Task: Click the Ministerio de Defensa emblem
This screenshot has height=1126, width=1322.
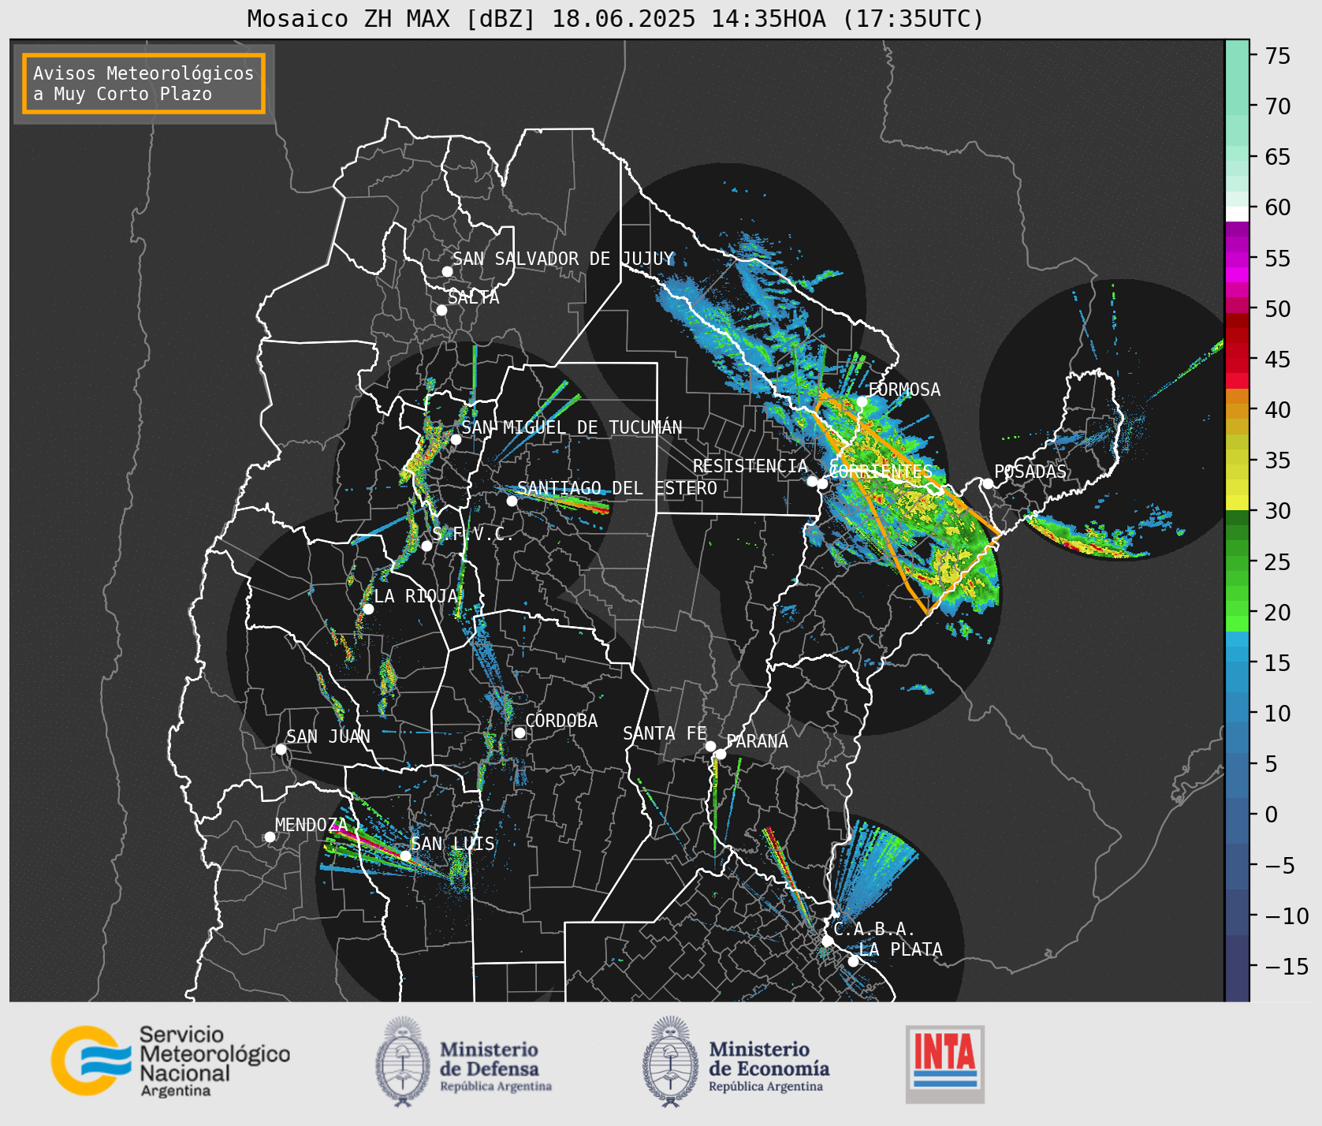Action: coord(403,1061)
